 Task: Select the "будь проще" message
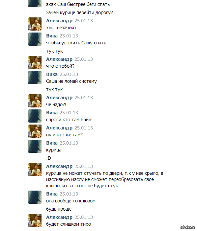coord(59,209)
